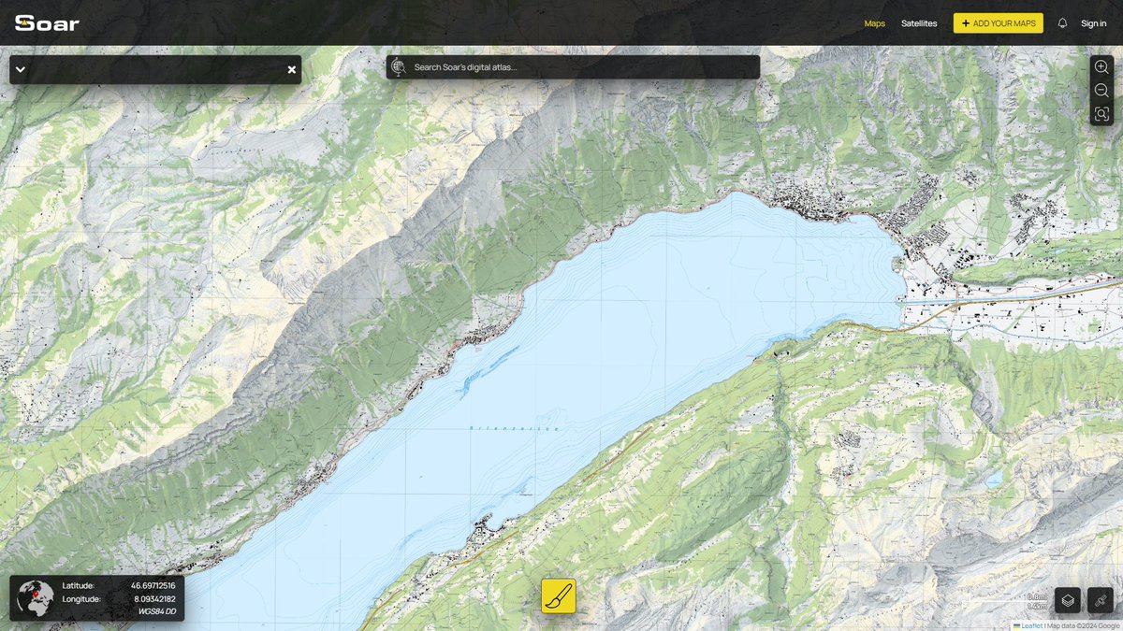Open the Satellites tab

[919, 23]
